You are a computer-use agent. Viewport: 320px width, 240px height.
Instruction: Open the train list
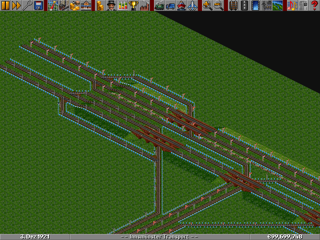tap(159, 5)
